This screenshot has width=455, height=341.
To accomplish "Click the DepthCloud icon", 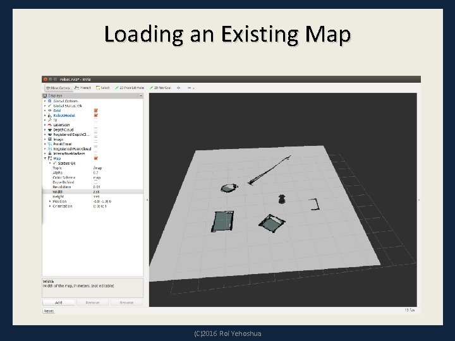I will point(50,129).
